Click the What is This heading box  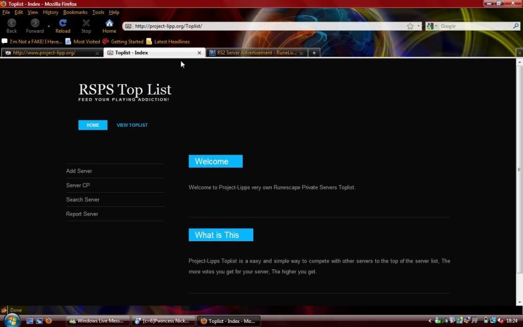click(221, 235)
